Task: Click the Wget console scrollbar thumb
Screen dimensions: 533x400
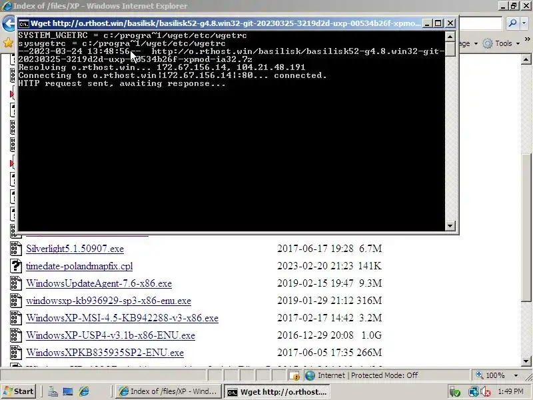Action: tap(450, 49)
